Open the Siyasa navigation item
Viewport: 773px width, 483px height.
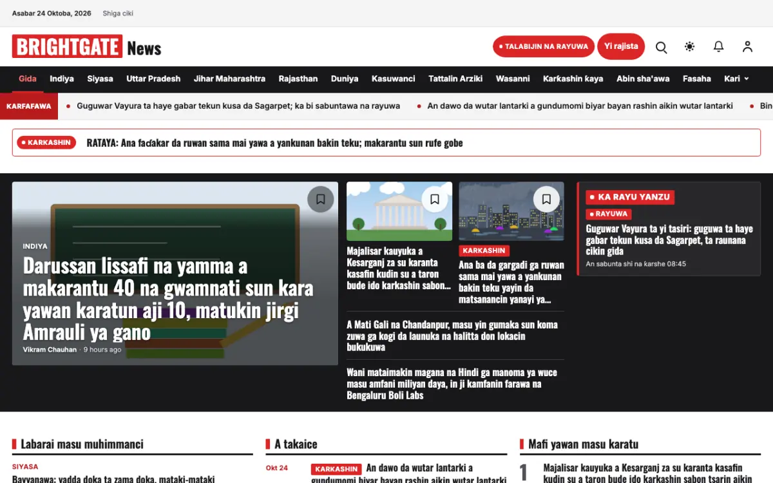(100, 79)
